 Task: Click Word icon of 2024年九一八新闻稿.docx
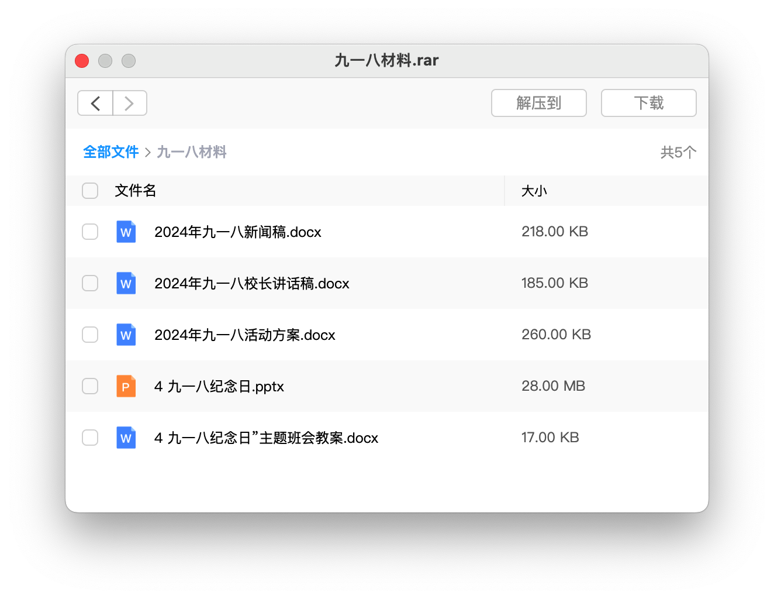tap(126, 232)
